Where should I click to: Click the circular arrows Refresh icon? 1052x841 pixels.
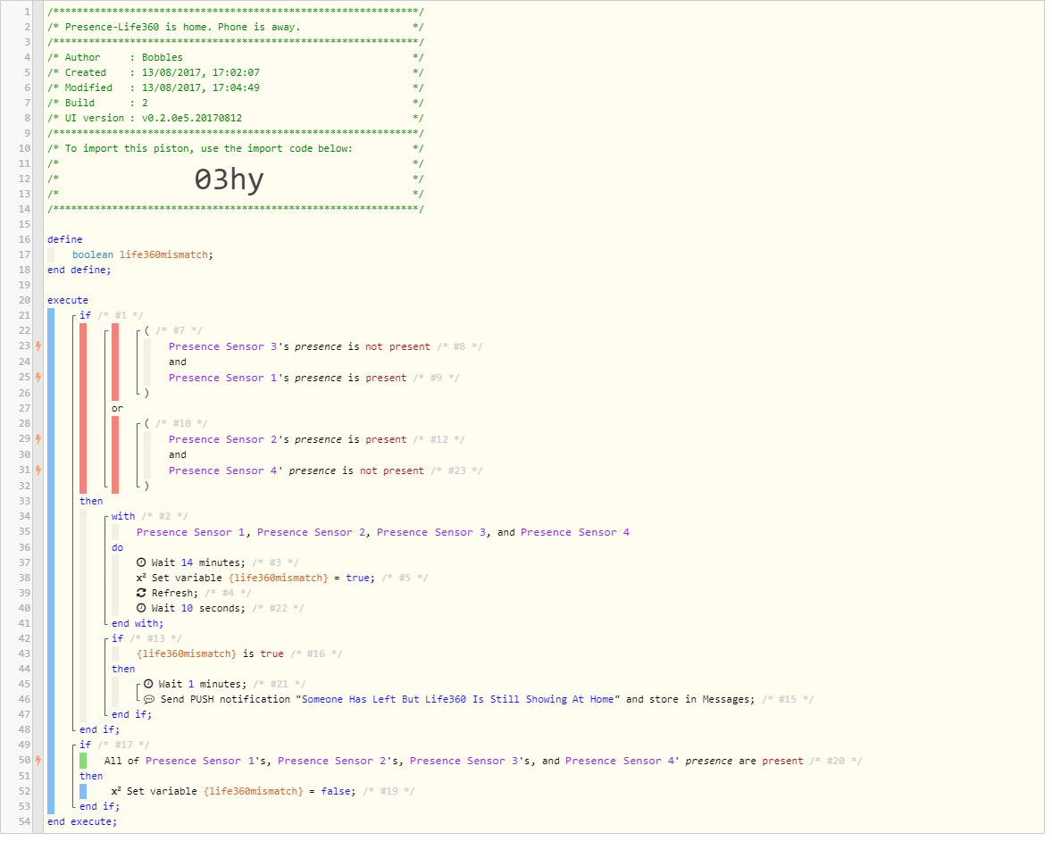141,593
